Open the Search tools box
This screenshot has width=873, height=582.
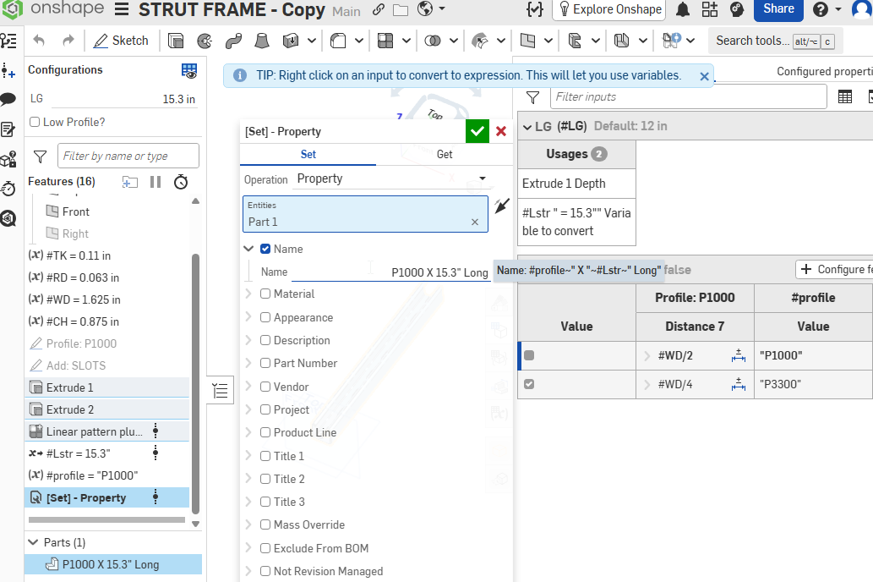point(775,41)
